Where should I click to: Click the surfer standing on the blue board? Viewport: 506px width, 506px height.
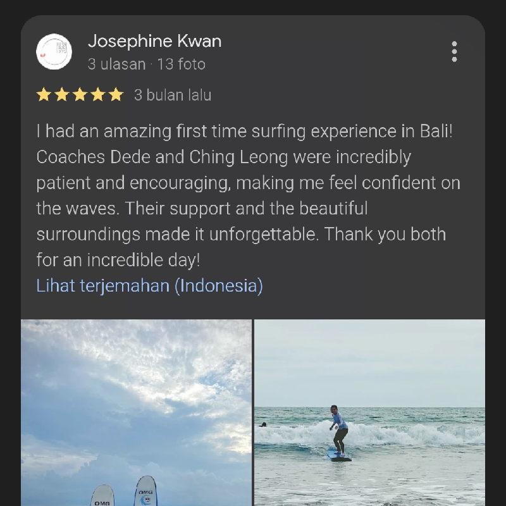[339, 431]
